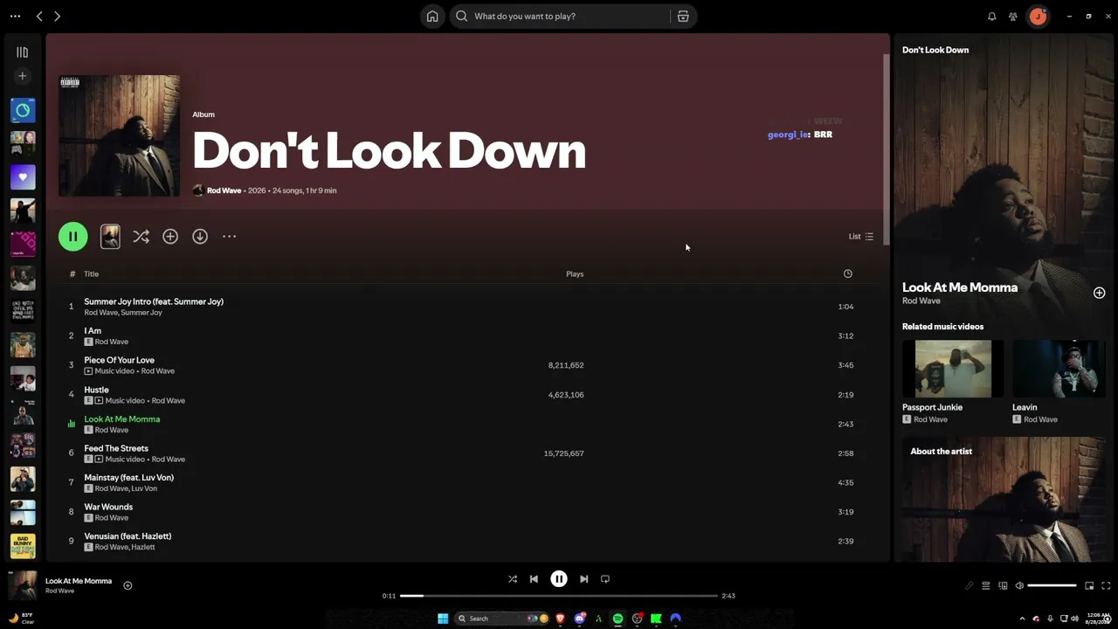Download the album
Image resolution: width=1118 pixels, height=629 pixels.
[x=200, y=237]
